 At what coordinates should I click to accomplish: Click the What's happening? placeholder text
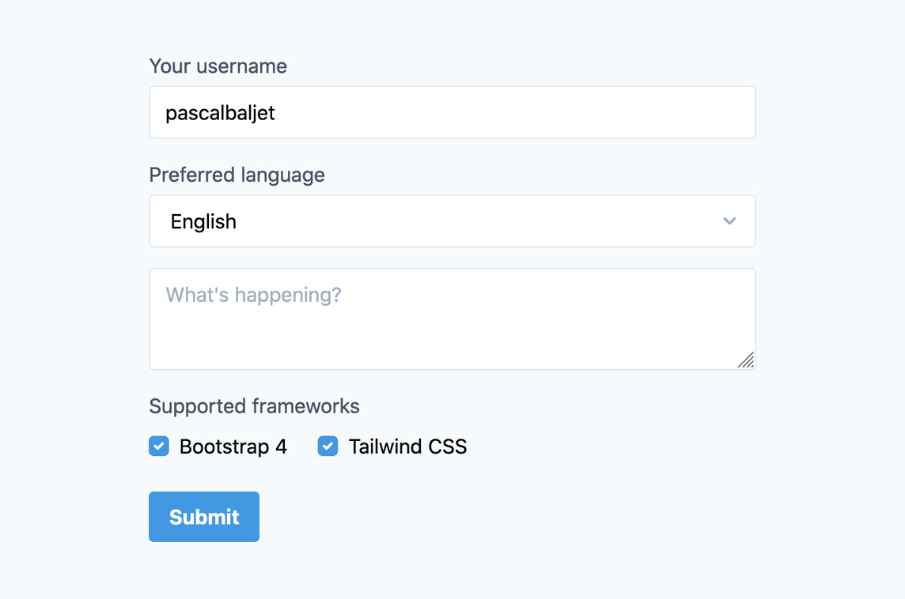[x=253, y=295]
